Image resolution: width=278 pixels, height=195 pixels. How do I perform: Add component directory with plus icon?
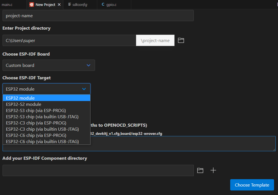point(213,170)
